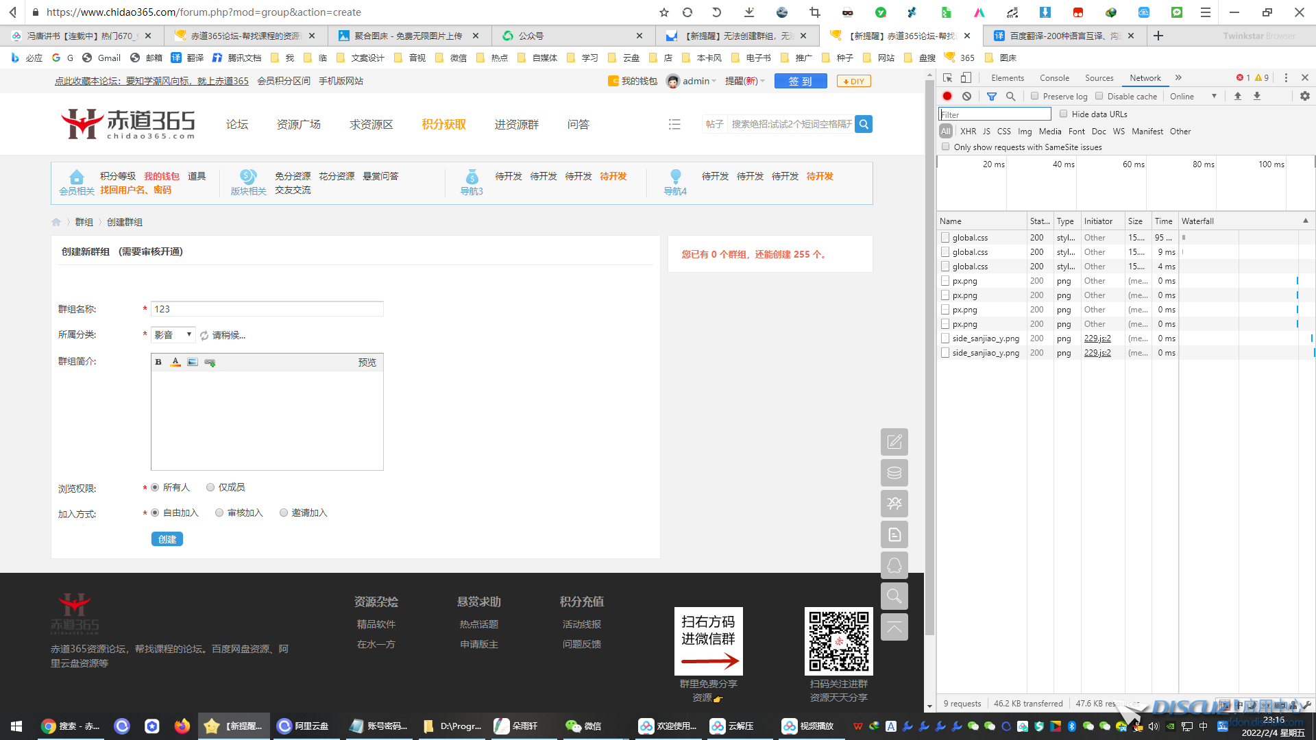Check Hide data URLs checkbox

(x=1064, y=114)
